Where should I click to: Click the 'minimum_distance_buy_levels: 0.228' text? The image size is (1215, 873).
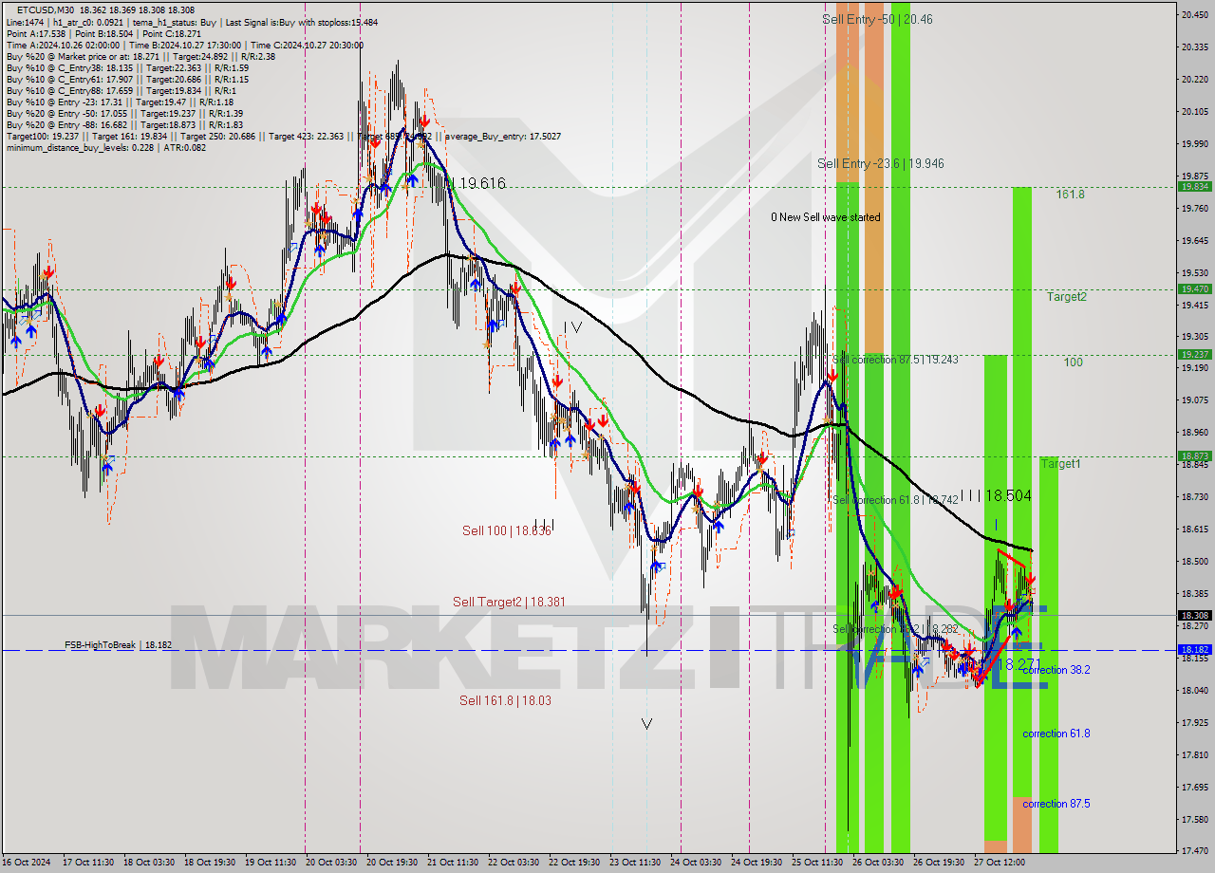pos(82,148)
